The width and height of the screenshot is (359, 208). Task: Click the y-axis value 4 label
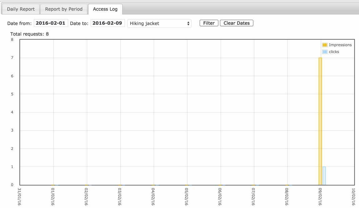pyautogui.click(x=12, y=112)
